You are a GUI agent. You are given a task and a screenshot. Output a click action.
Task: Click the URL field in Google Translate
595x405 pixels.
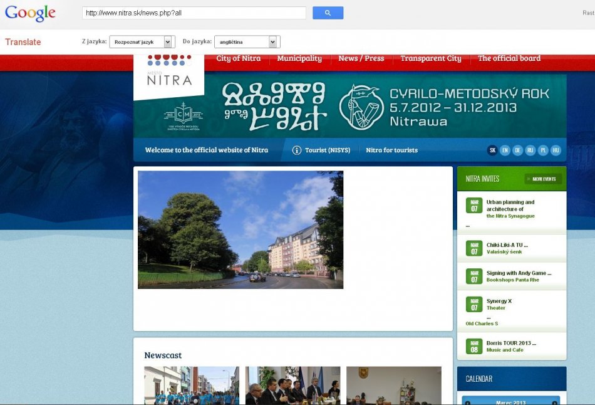pyautogui.click(x=194, y=13)
